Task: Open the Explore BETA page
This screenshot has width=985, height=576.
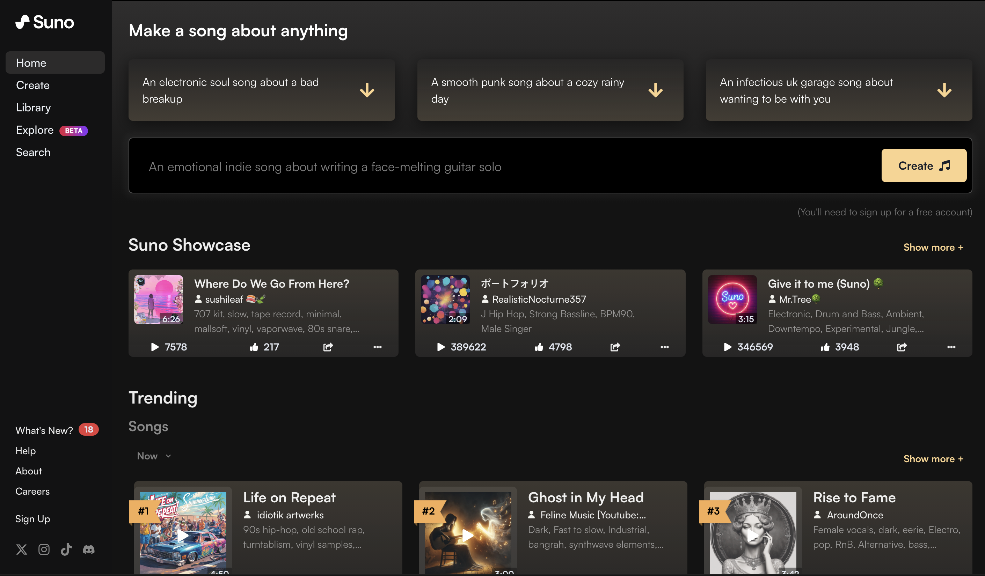Action: pos(52,130)
